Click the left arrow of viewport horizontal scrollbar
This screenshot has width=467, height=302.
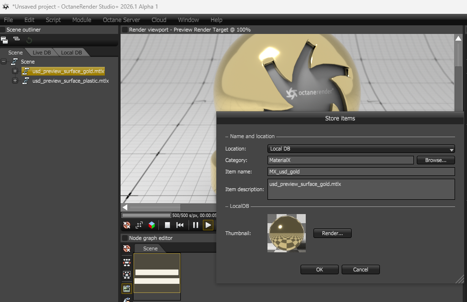125,207
